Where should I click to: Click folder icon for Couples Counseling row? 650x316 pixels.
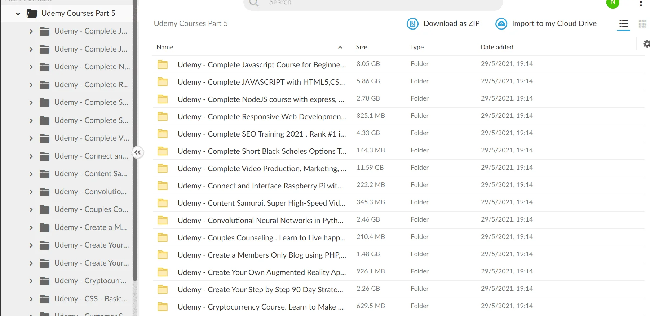[x=163, y=237]
